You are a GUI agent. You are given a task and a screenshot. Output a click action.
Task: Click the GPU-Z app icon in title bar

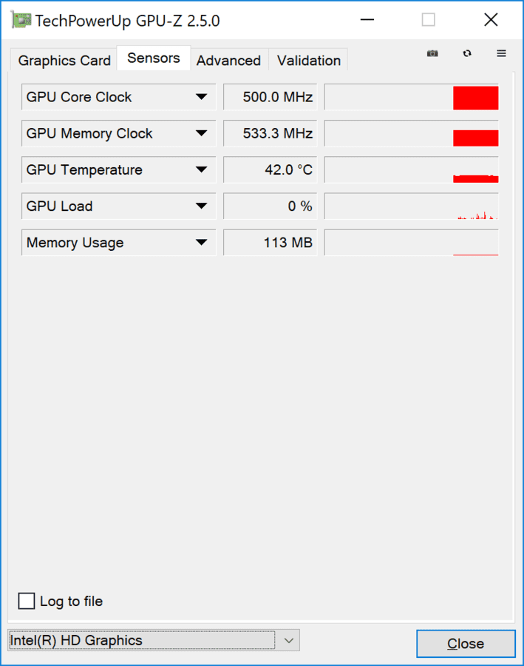(x=21, y=21)
